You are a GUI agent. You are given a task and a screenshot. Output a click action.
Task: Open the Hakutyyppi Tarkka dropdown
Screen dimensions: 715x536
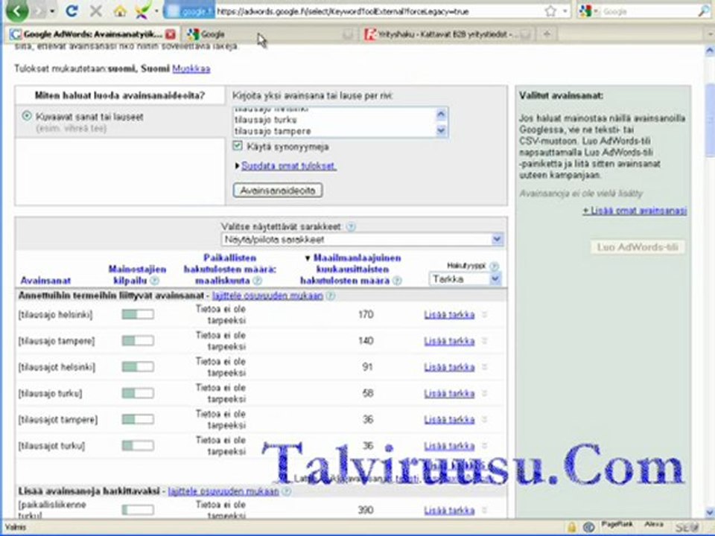[x=465, y=279]
